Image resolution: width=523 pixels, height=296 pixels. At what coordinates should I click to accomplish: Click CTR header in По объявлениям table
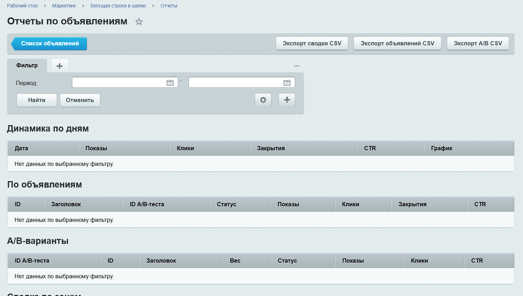(x=491, y=204)
